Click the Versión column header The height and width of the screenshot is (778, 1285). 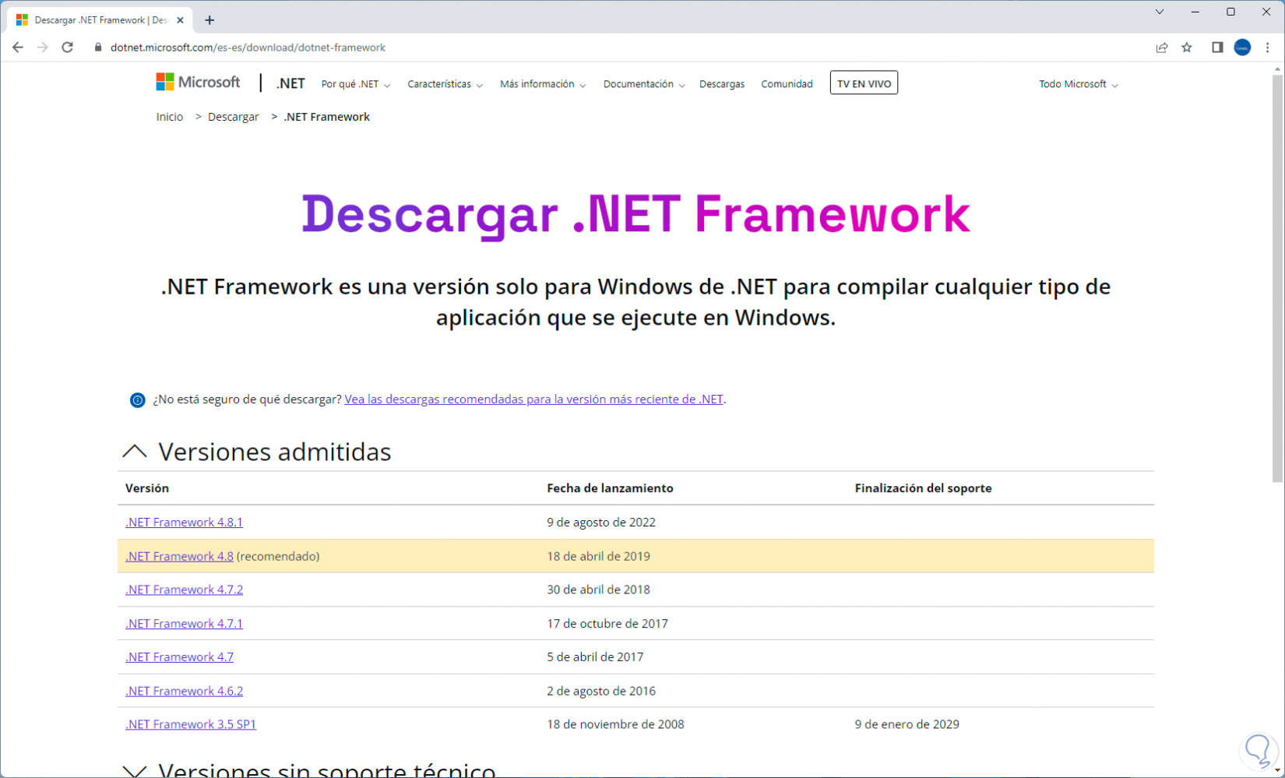pos(147,488)
